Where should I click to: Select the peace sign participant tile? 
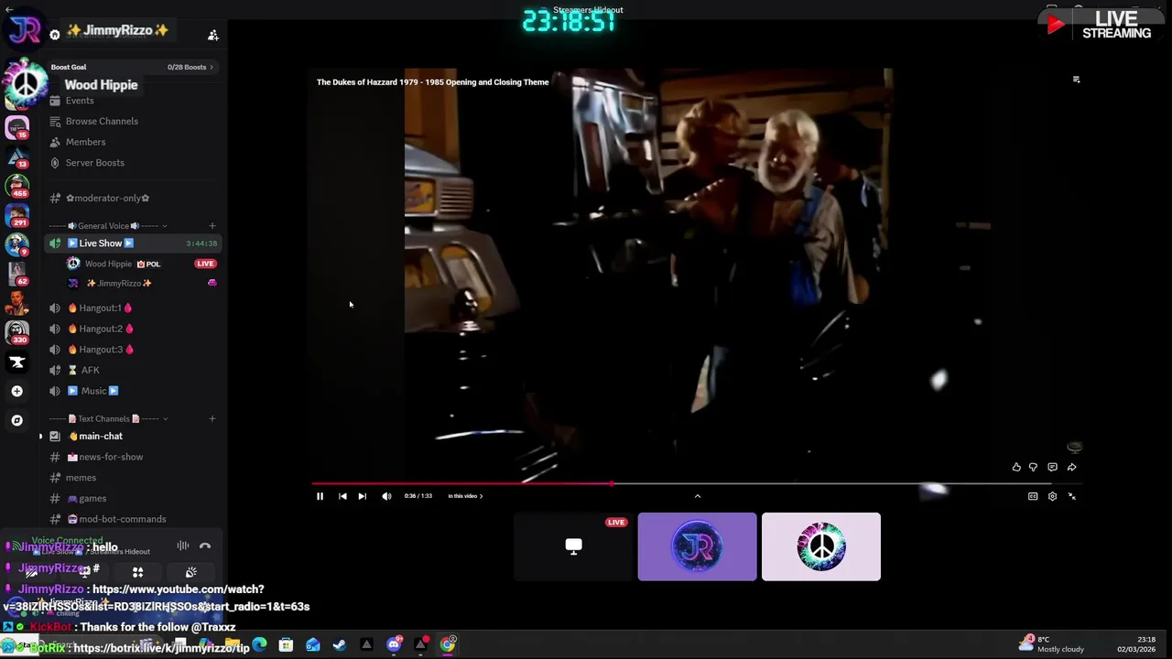point(820,546)
